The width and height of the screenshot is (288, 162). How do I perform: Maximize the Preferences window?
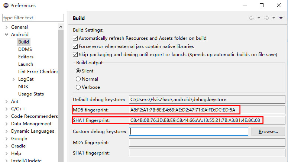[262, 5]
